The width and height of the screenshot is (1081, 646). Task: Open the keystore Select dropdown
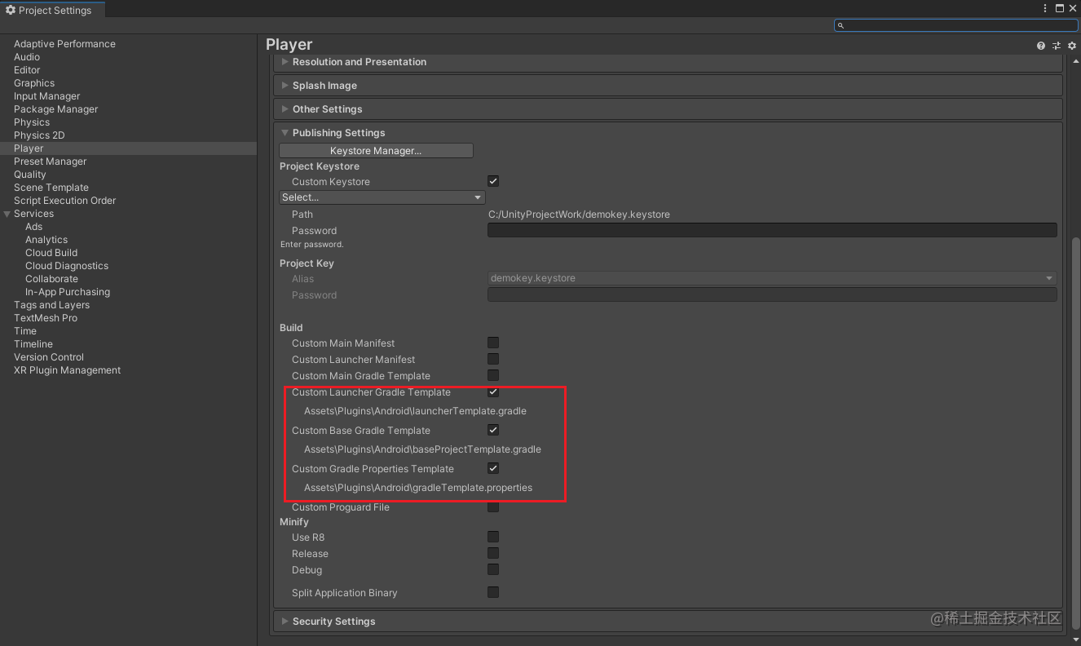382,197
